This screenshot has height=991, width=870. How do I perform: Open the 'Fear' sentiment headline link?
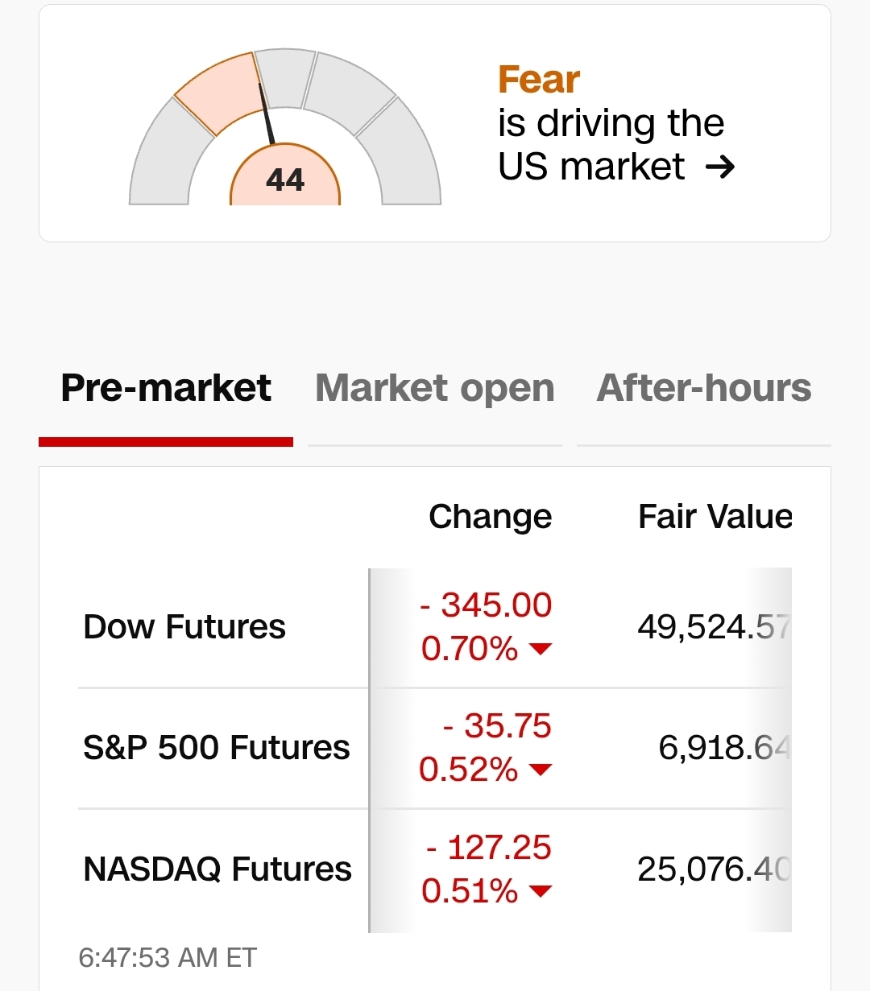point(539,80)
